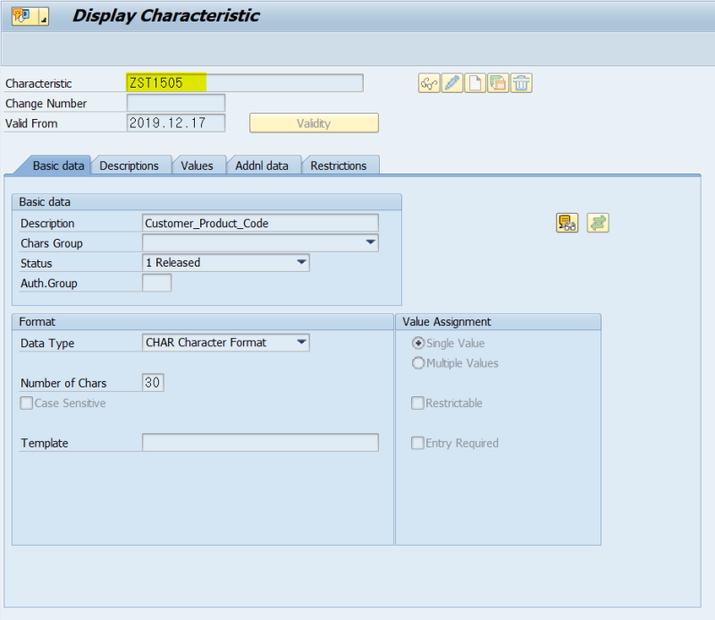715x620 pixels.
Task: Click the Change (pencil) icon
Action: click(452, 83)
